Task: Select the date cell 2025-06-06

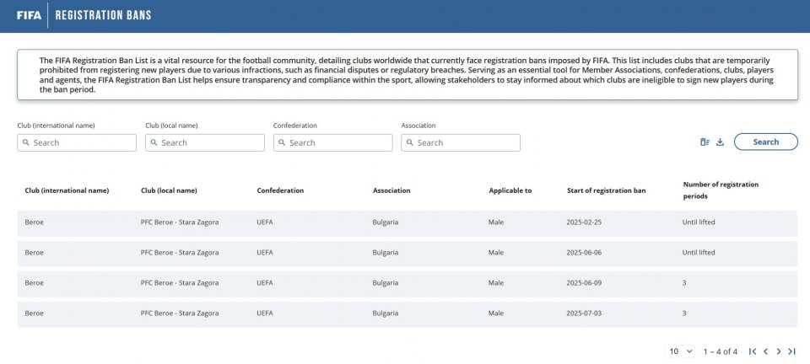Action: click(x=584, y=253)
